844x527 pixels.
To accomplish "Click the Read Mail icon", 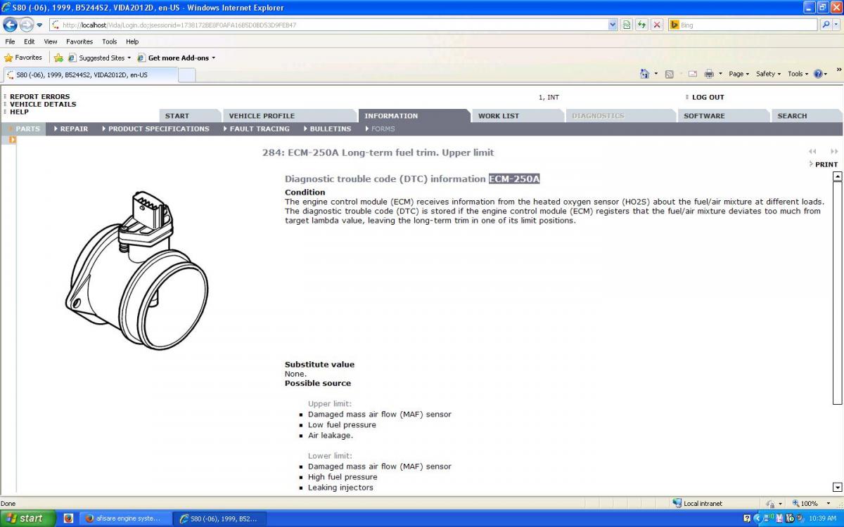I will (x=692, y=74).
